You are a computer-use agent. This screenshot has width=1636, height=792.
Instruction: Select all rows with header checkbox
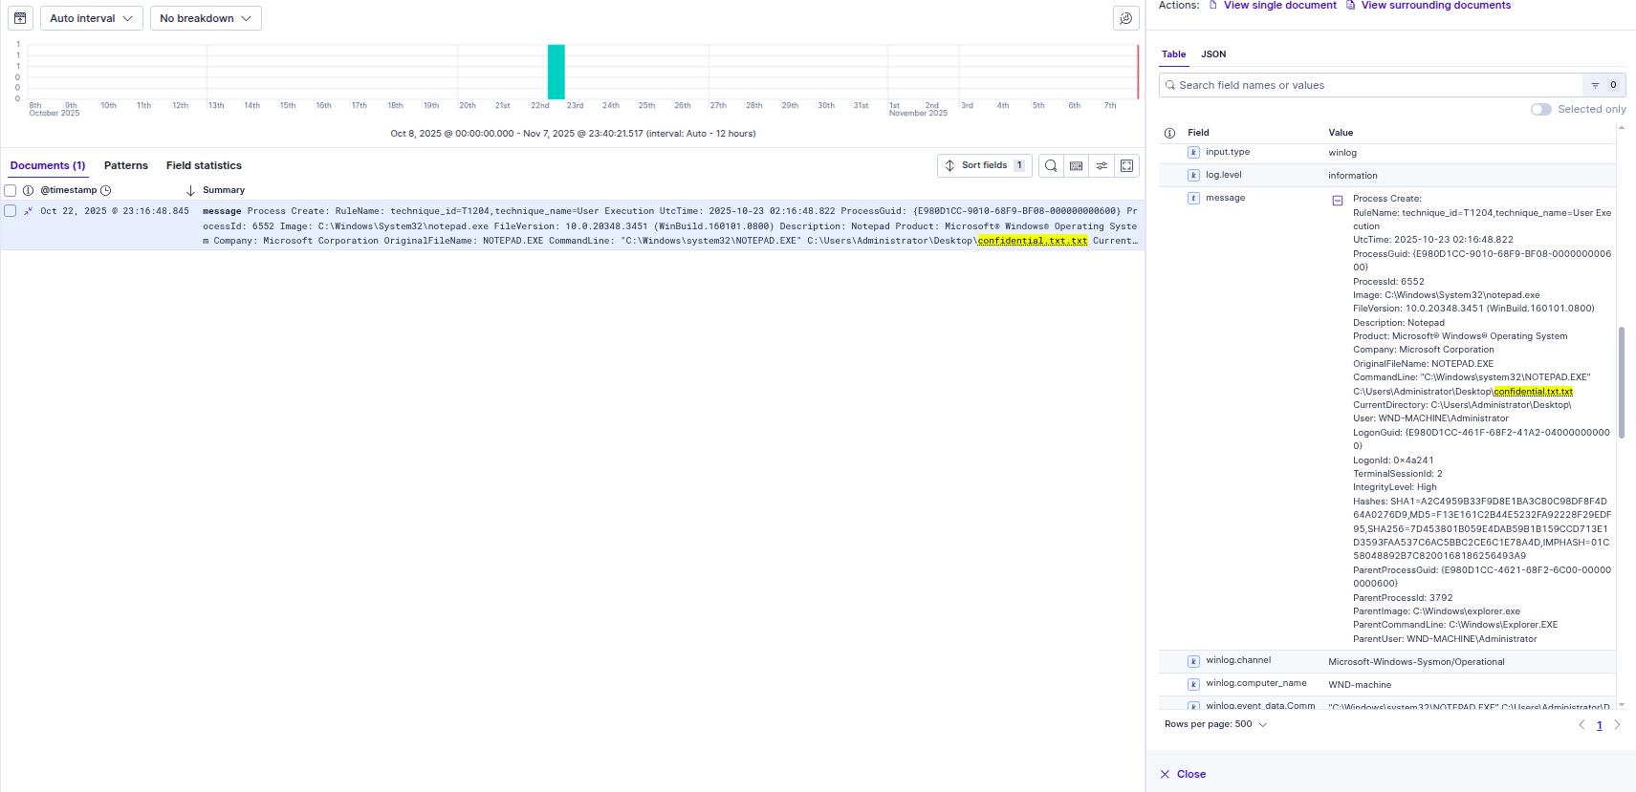pos(11,190)
